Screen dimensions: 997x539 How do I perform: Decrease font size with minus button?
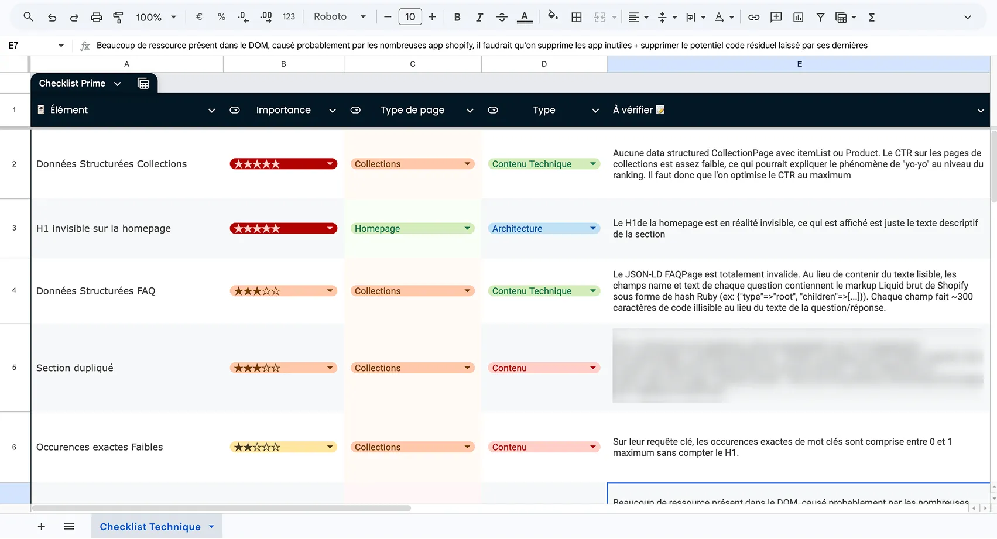pyautogui.click(x=388, y=17)
